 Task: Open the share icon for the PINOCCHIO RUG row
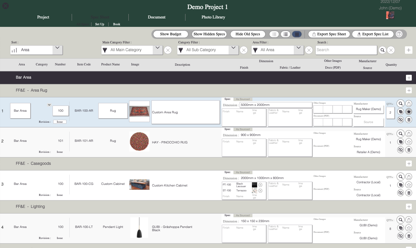pyautogui.click(x=409, y=134)
